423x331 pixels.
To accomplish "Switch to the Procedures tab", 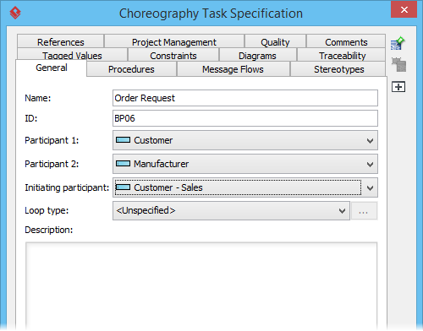I will coord(131,69).
